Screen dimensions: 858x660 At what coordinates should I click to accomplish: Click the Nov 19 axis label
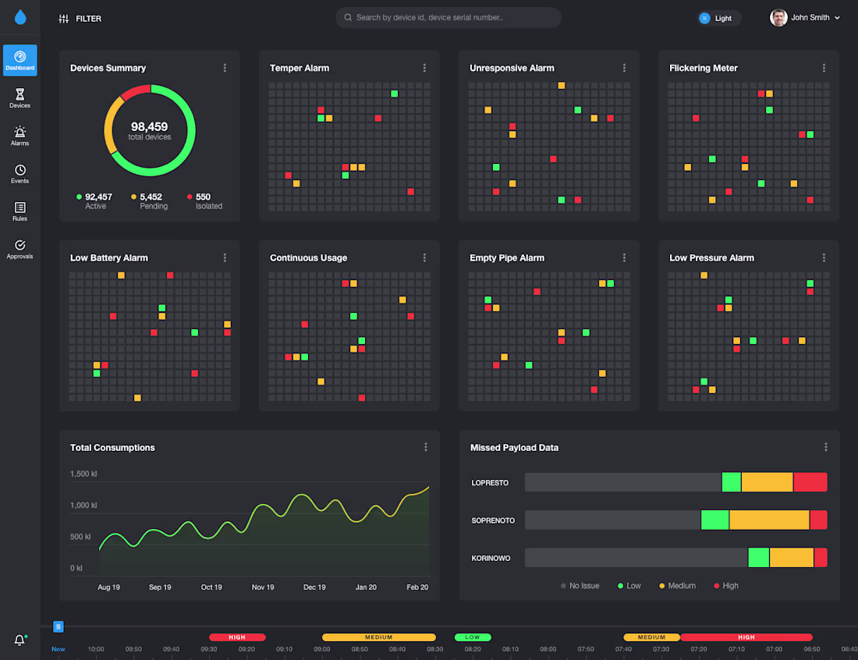tap(263, 587)
